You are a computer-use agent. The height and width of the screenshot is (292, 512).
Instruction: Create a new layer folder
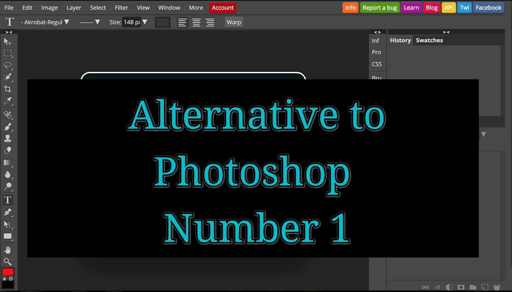[473, 287]
